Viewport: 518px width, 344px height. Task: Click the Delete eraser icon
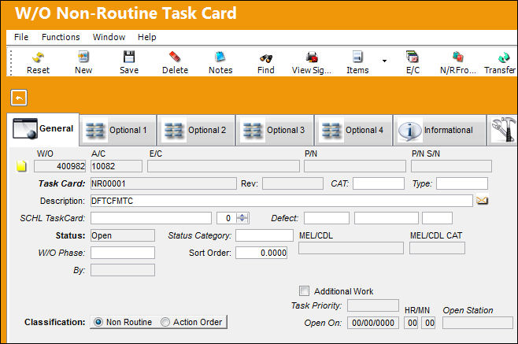(x=175, y=57)
